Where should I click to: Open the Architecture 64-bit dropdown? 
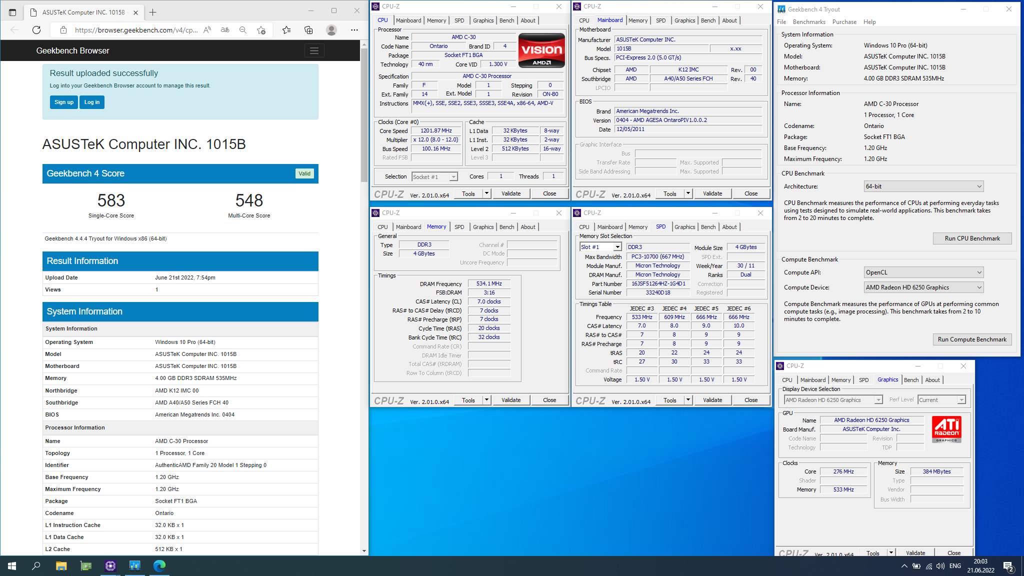923,186
